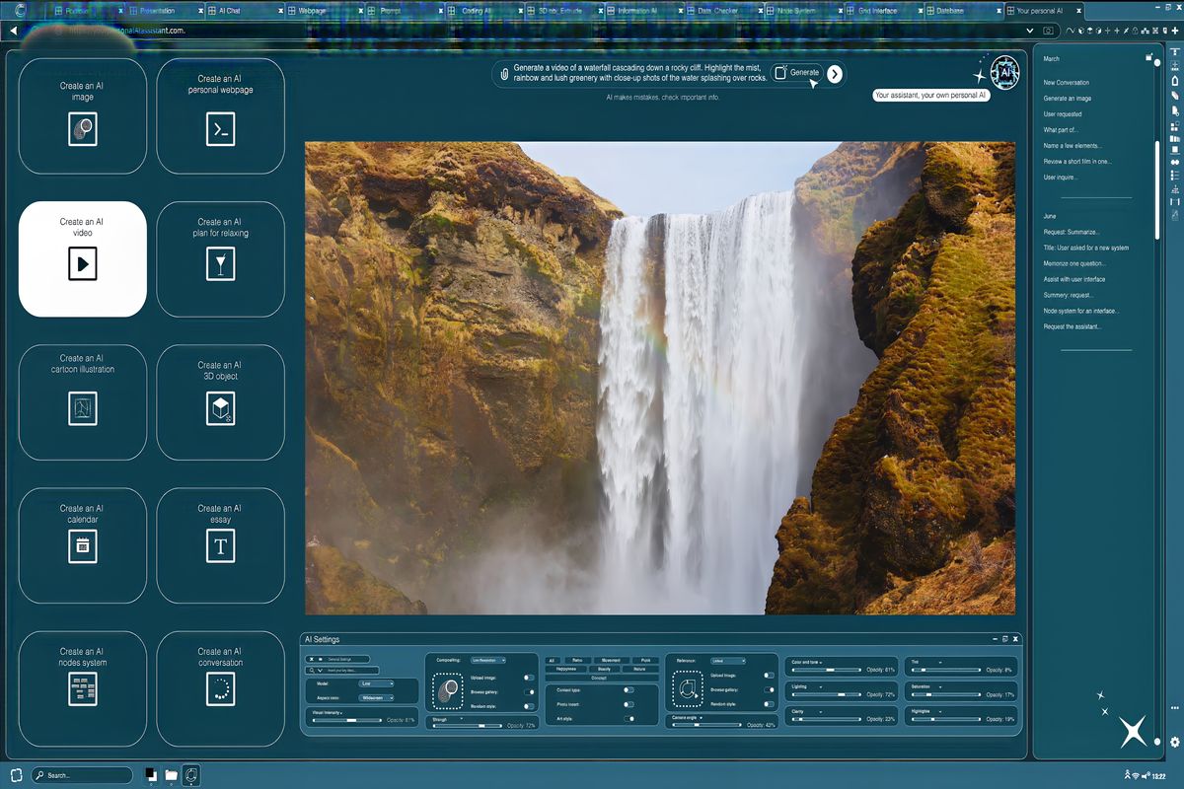Image resolution: width=1184 pixels, height=789 pixels.
Task: Click the paperclip attachment icon in the prompt bar
Action: click(x=504, y=72)
